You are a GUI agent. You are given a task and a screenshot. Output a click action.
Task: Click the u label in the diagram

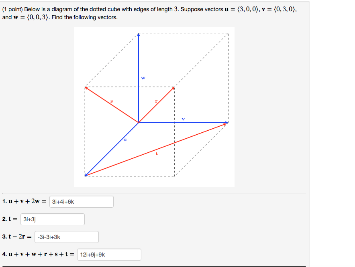click(x=125, y=139)
